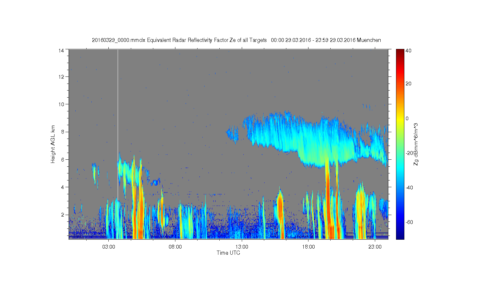Click the 13:00 time tick label
The height and width of the screenshot is (288, 481).
[242, 247]
